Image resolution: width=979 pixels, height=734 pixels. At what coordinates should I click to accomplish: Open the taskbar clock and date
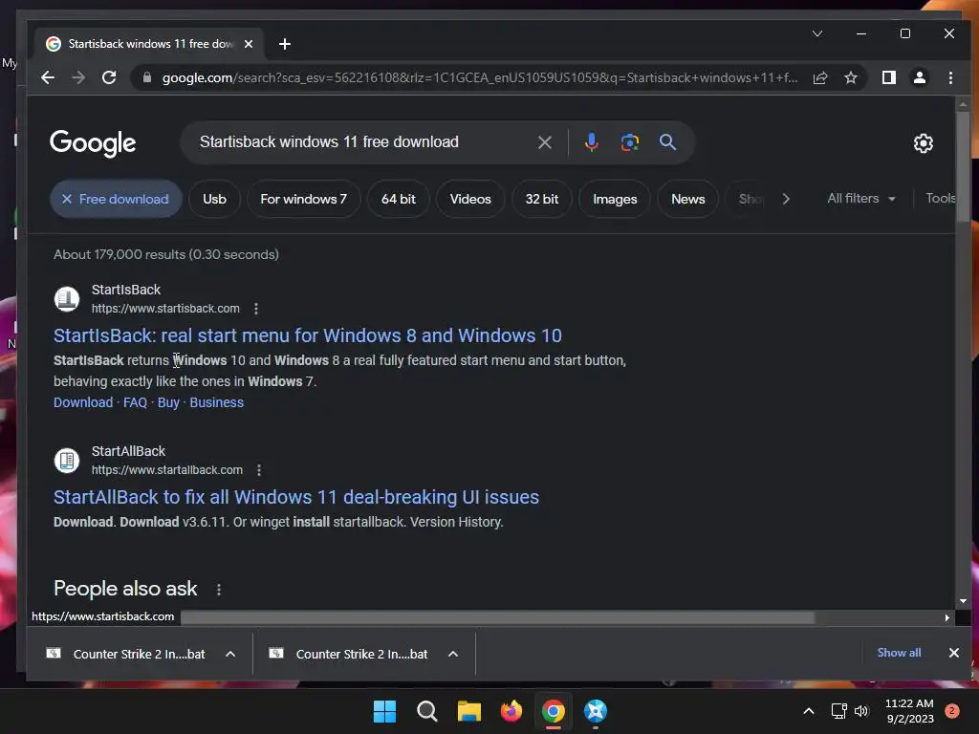(909, 711)
